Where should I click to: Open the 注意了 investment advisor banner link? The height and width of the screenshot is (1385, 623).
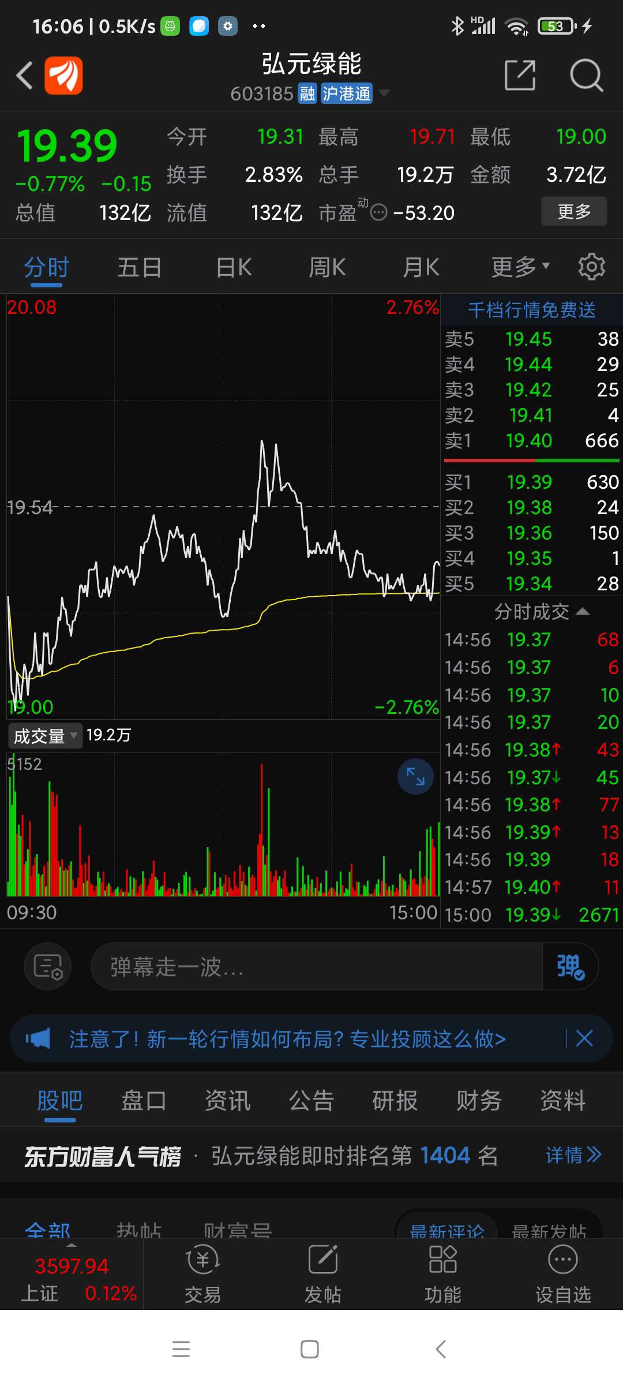click(x=287, y=1039)
